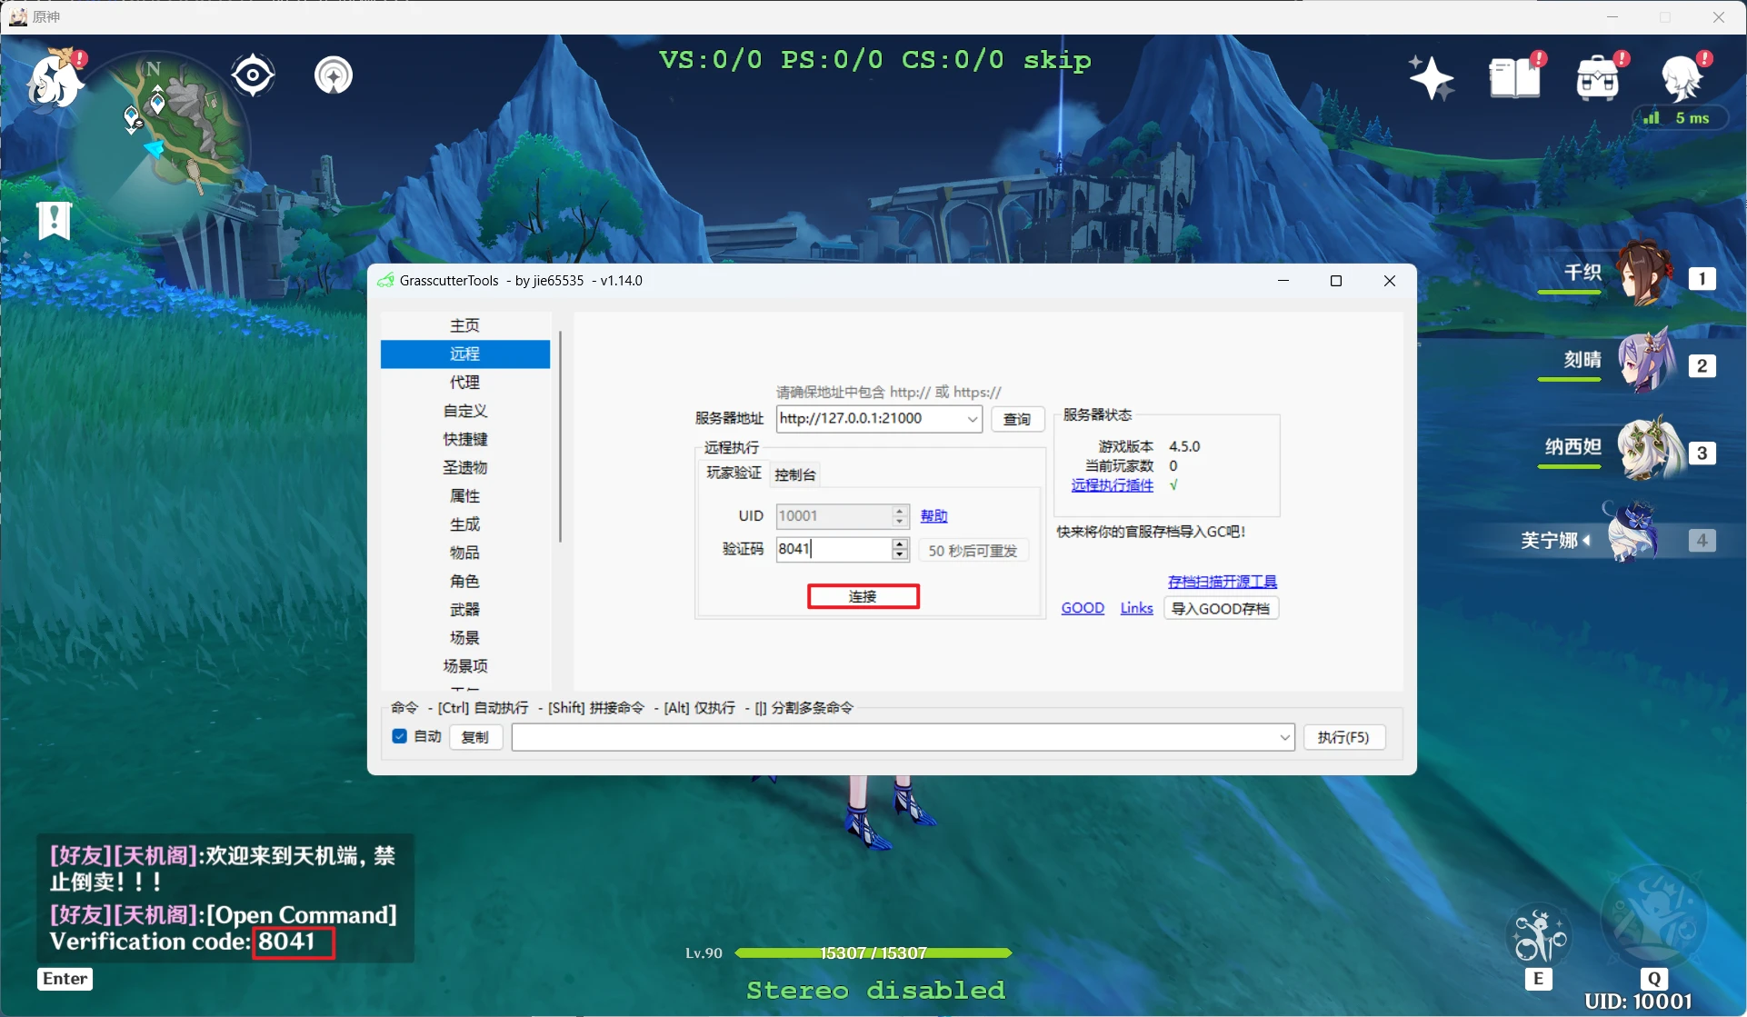Open the quest exclamation bookmark icon
This screenshot has width=1747, height=1017.
coord(54,220)
